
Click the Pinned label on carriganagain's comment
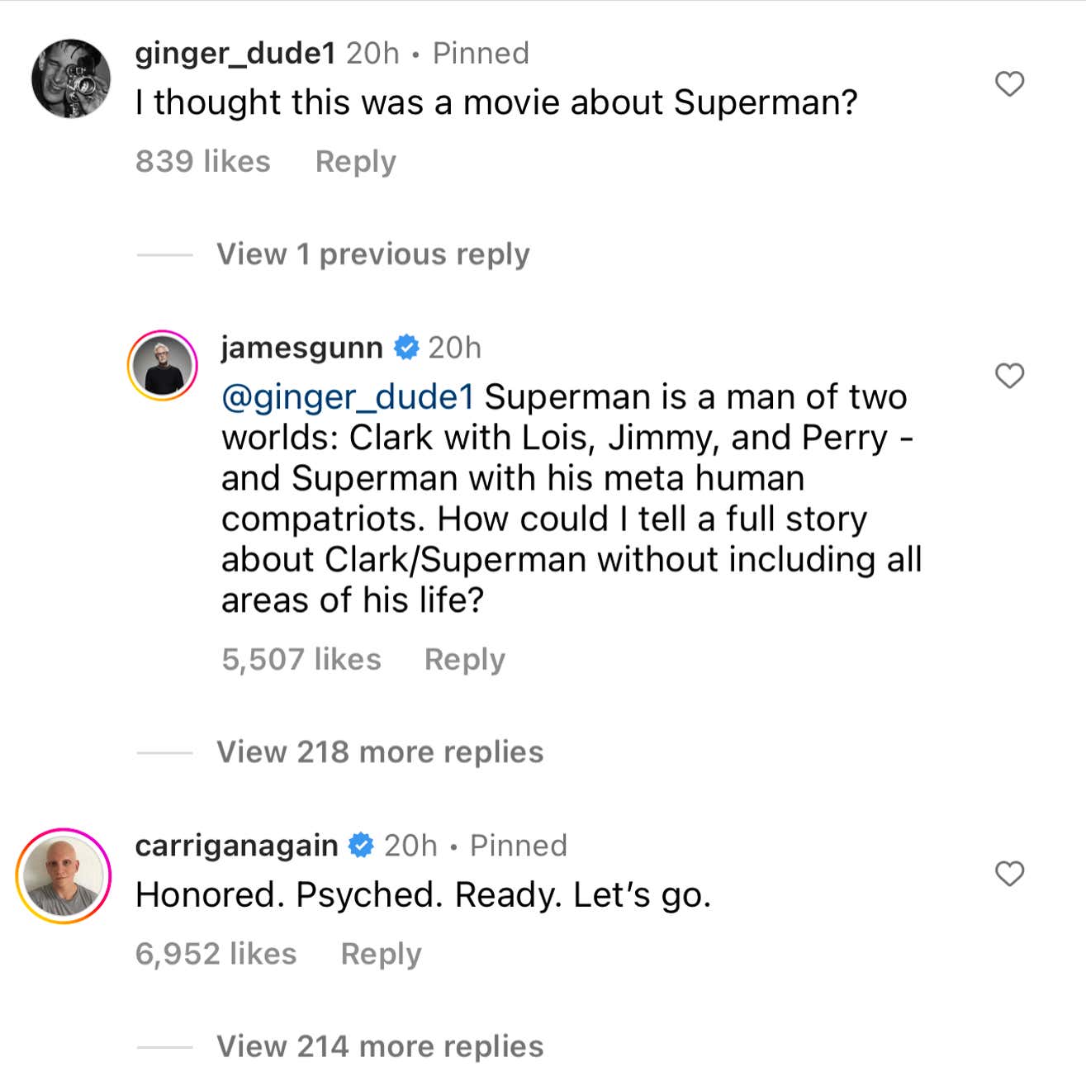tap(518, 845)
